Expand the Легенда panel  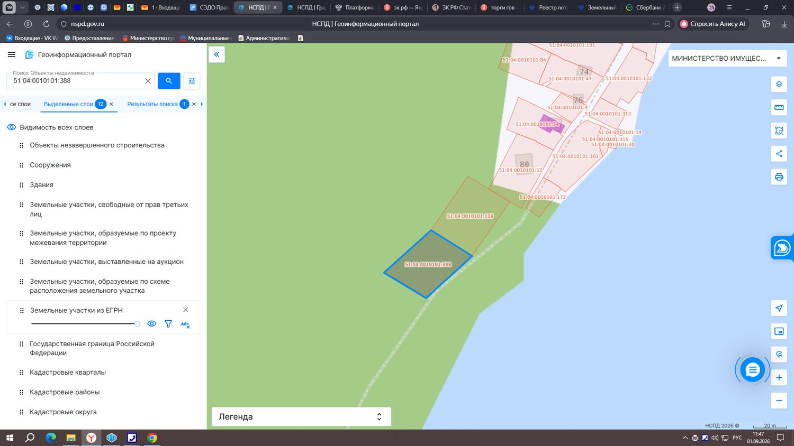(x=301, y=416)
